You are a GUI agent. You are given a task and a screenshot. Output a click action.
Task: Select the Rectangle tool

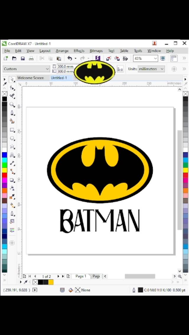(x=12, y=130)
